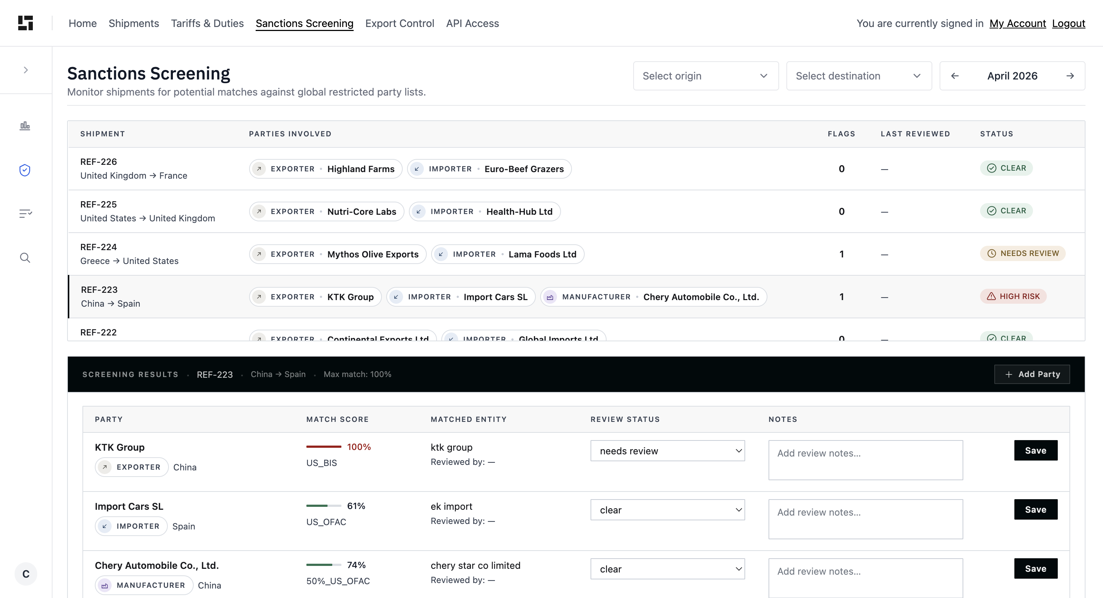
Task: Go to previous month arrow
Action: pyautogui.click(x=955, y=76)
